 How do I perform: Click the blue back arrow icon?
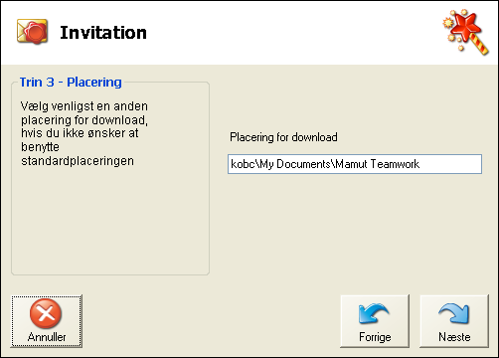click(374, 313)
